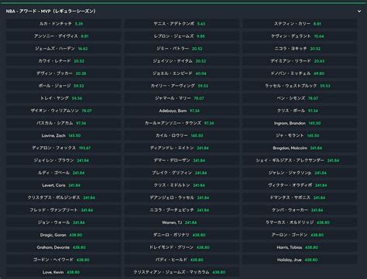This screenshot has height=279, width=367.
Task: Select ケンバ・ウォーカー selection
Action: click(x=300, y=210)
